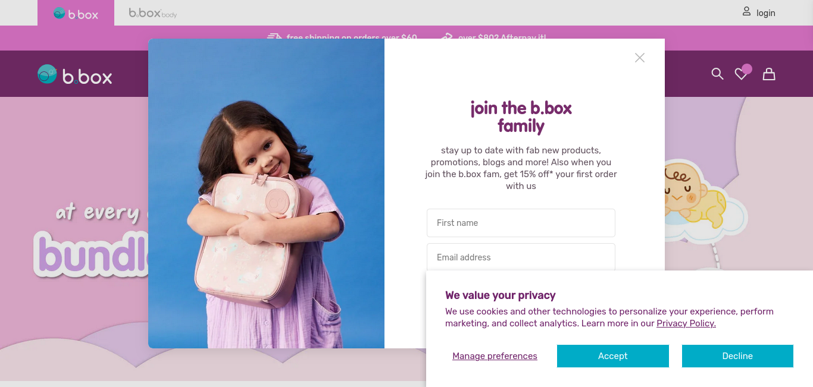Viewport: 813px width, 387px height.
Task: Click the b.box logo in purple header
Action: click(x=75, y=75)
